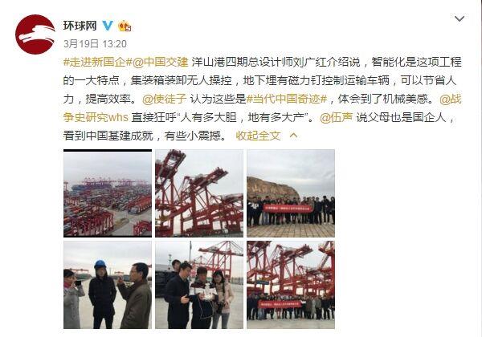This screenshot has width=482, height=337.
Task: Open the post timestamp 3月19日 13:20
Action: click(95, 44)
